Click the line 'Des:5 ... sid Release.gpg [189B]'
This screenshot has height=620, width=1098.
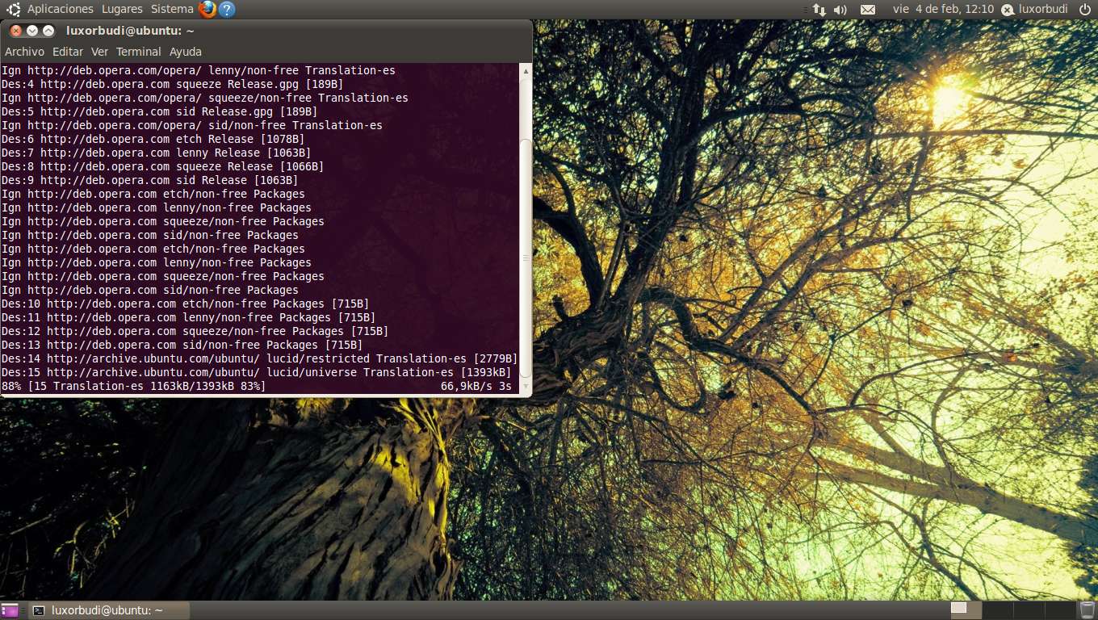tap(160, 111)
